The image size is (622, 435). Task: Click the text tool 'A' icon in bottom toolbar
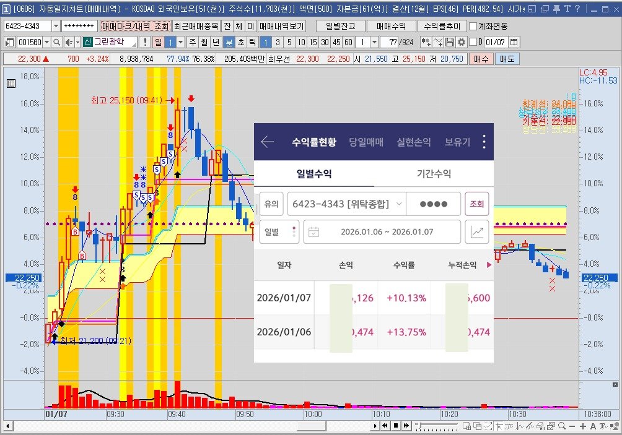click(593, 426)
